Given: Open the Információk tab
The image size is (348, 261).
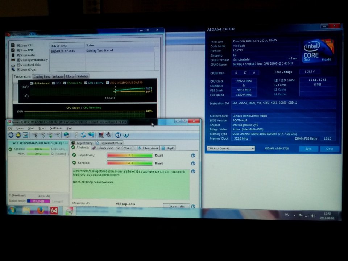Looking at the screenshot, I should [x=148, y=148].
